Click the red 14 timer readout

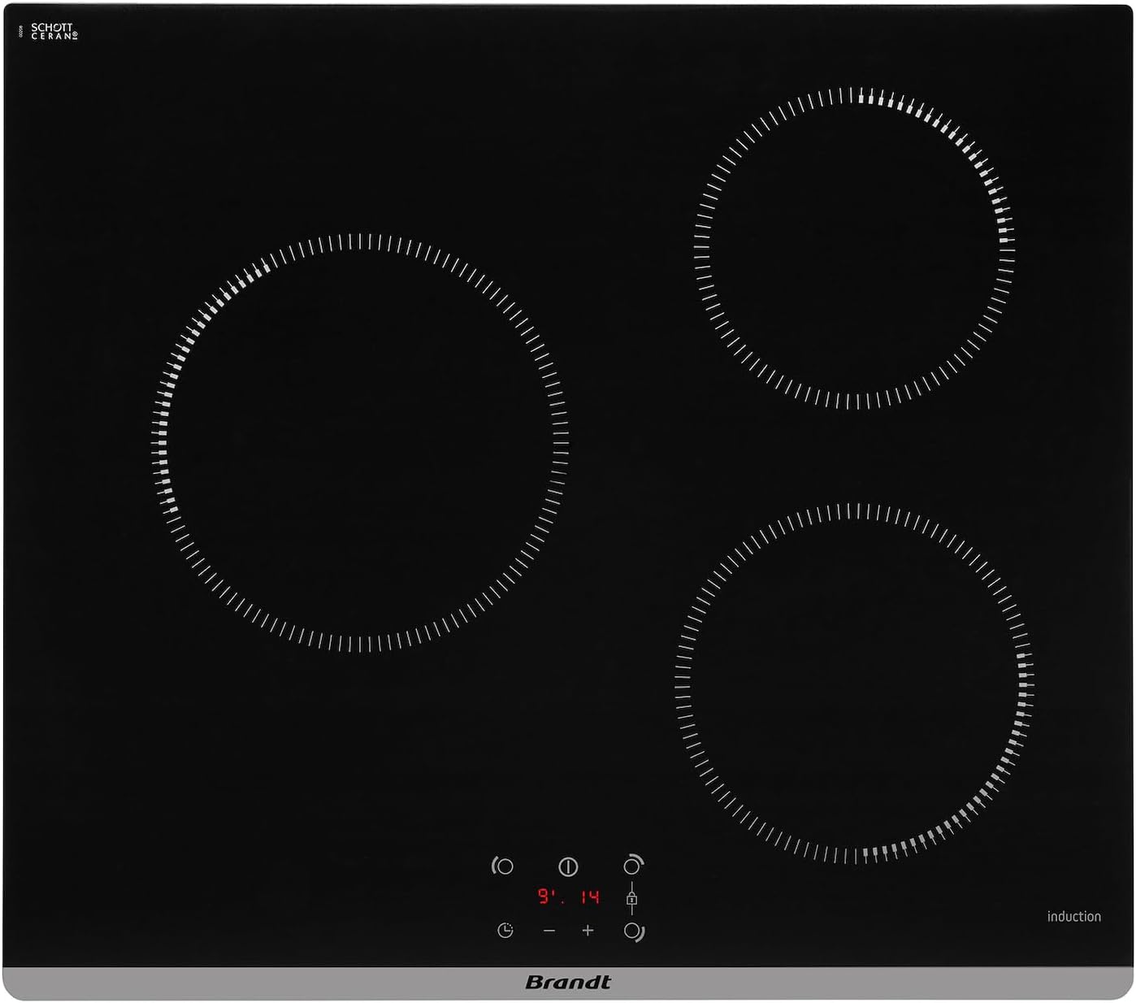tap(590, 897)
